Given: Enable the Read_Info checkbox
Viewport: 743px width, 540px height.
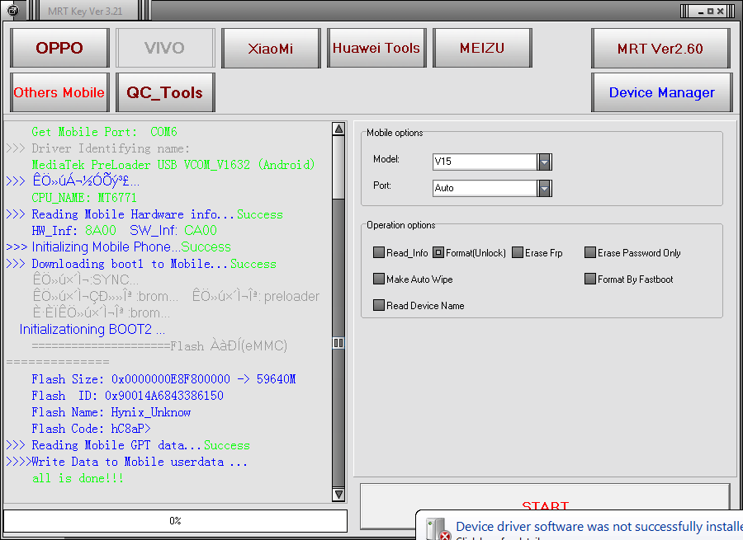Looking at the screenshot, I should 379,252.
